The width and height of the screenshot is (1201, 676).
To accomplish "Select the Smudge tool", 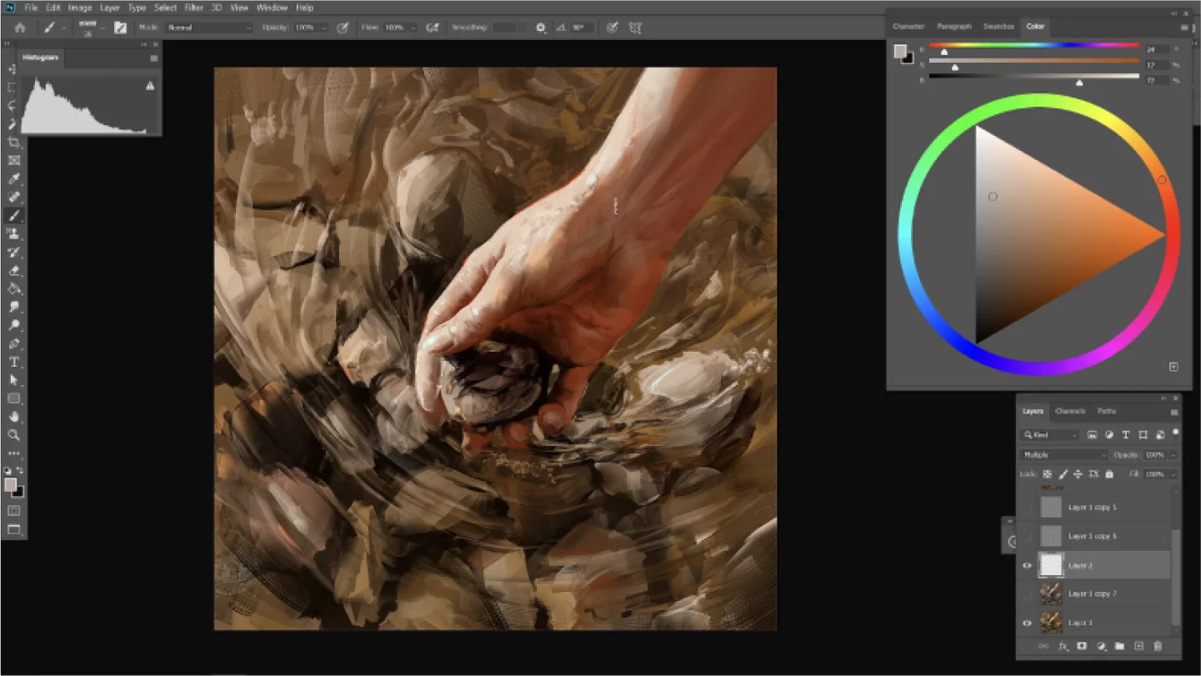I will [13, 308].
